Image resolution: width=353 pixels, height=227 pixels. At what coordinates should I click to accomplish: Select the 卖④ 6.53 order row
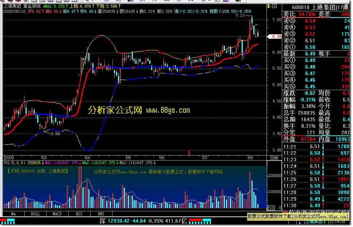point(316,27)
